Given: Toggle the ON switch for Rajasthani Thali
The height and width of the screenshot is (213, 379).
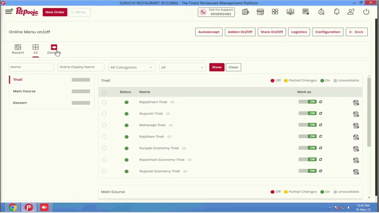Looking at the screenshot, I should (x=307, y=102).
